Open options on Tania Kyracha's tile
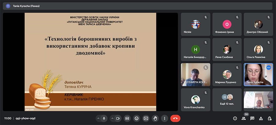Image resolution: width=276 pixels, height=125 pixels. pyautogui.click(x=269, y=67)
